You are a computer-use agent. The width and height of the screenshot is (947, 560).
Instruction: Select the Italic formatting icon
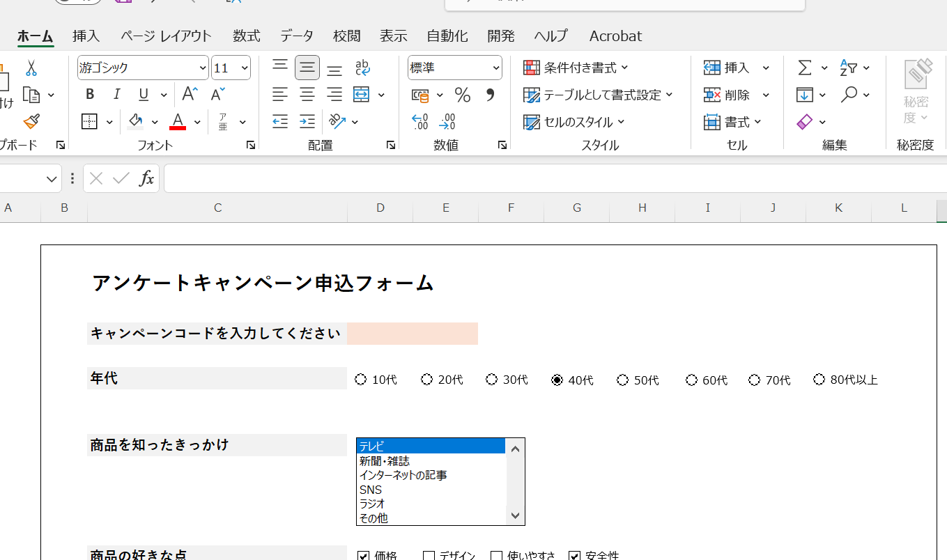tap(116, 93)
